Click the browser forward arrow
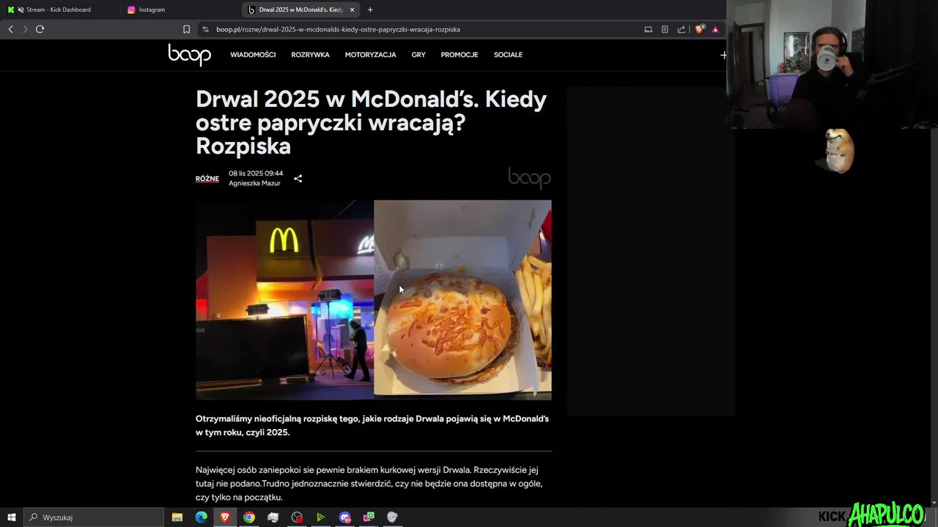The image size is (938, 527). [25, 29]
